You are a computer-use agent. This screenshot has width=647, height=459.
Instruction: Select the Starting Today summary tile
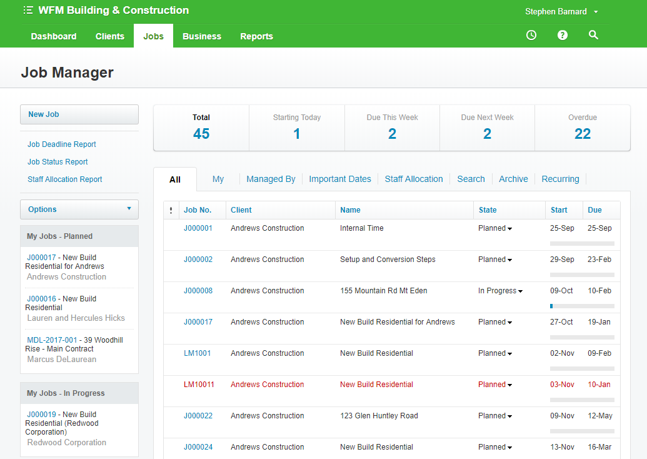point(297,128)
